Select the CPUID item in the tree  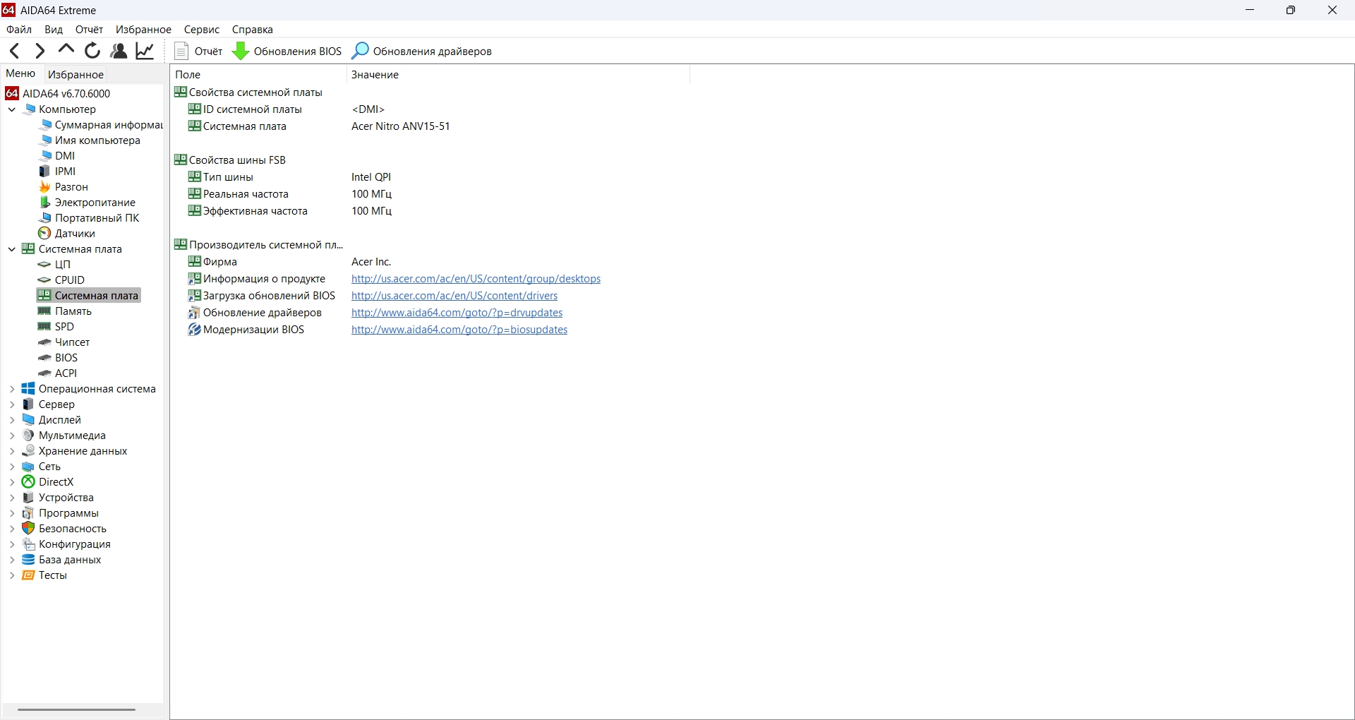61,280
